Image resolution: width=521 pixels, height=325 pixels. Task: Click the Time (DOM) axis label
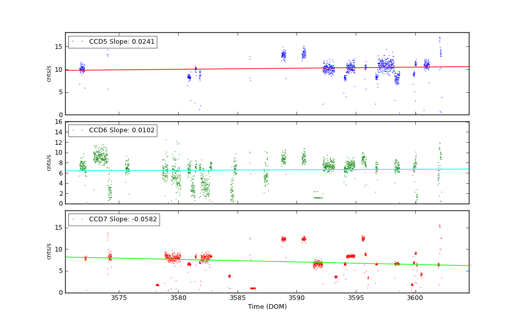267,307
